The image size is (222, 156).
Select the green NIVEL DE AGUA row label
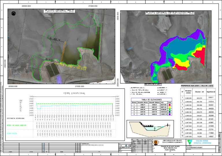tap(16, 125)
